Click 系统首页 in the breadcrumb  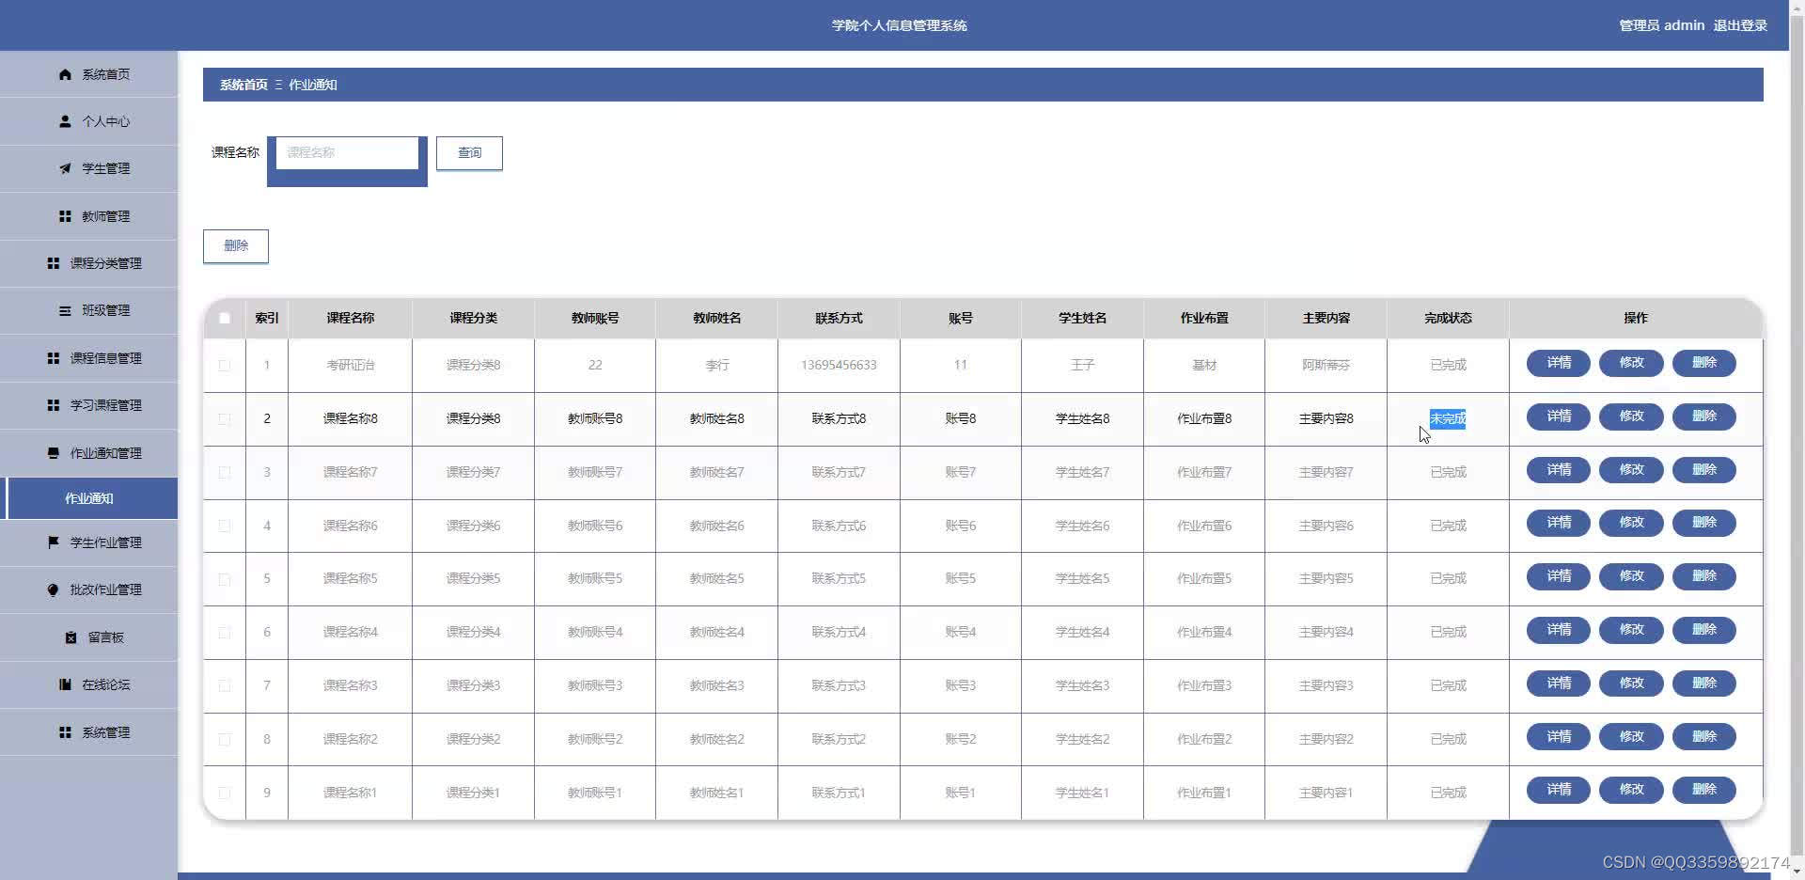point(243,85)
